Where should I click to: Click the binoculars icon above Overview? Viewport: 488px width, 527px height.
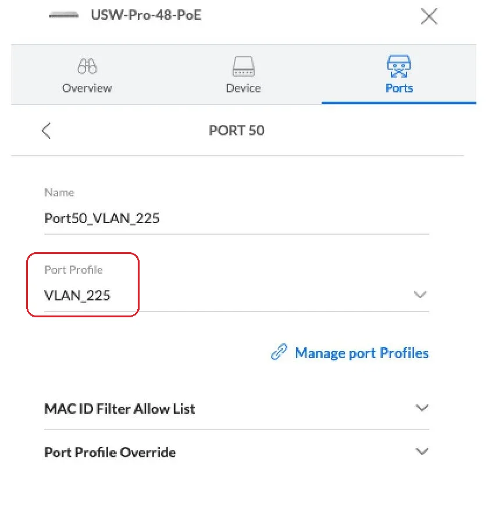click(87, 66)
